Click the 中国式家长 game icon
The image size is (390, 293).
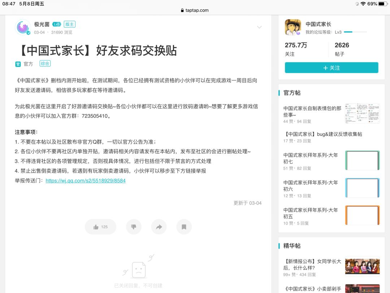click(x=293, y=27)
